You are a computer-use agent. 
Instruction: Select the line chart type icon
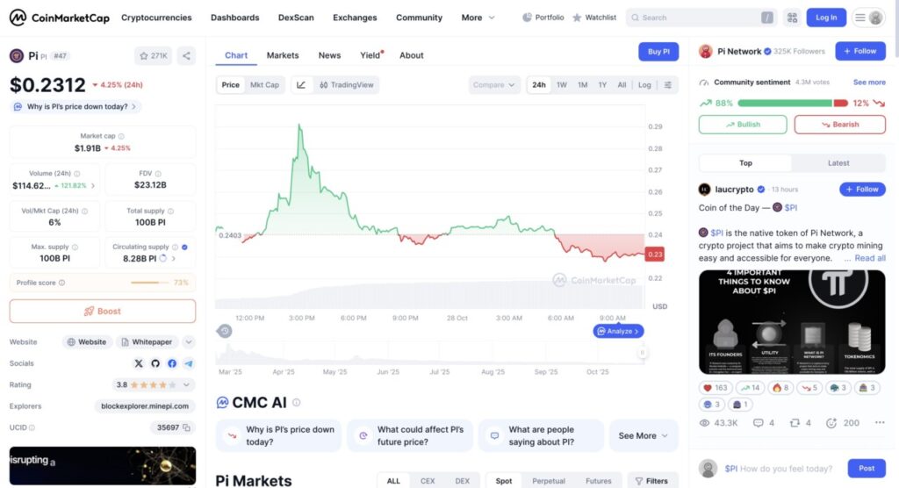[x=301, y=85]
